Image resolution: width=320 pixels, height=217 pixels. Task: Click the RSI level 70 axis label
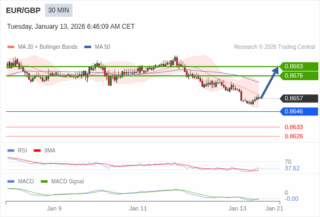(288, 162)
